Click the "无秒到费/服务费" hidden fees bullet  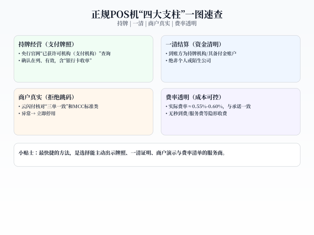point(196,114)
